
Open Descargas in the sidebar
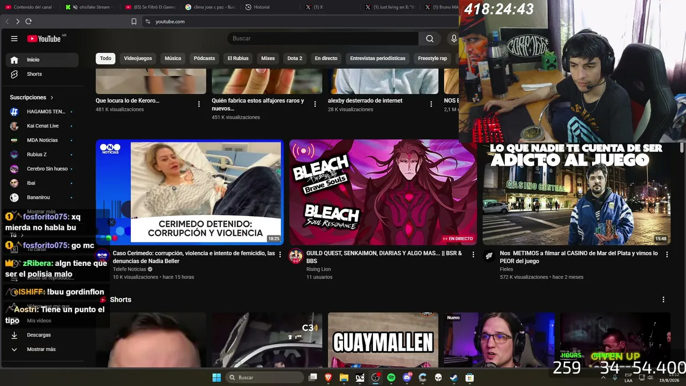pyautogui.click(x=39, y=335)
